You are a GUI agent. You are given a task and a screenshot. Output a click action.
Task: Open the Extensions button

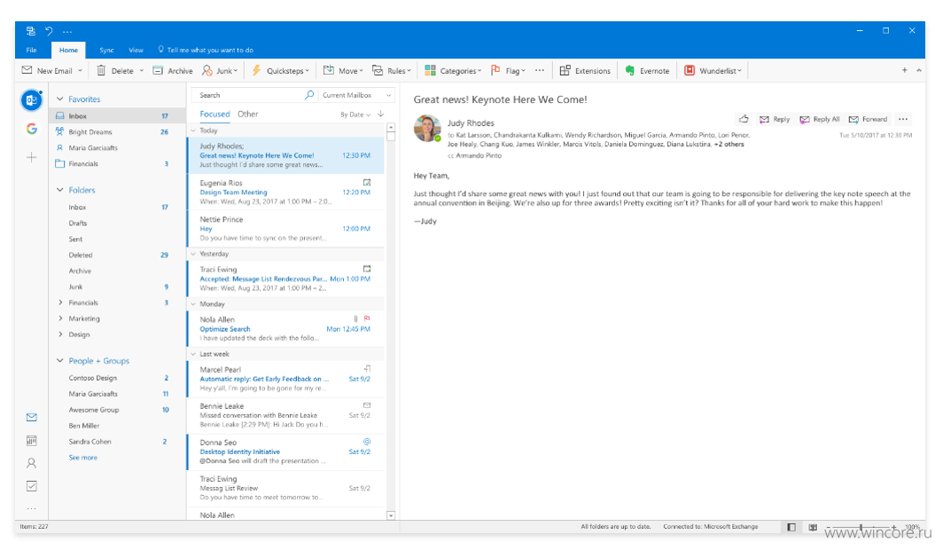(585, 70)
